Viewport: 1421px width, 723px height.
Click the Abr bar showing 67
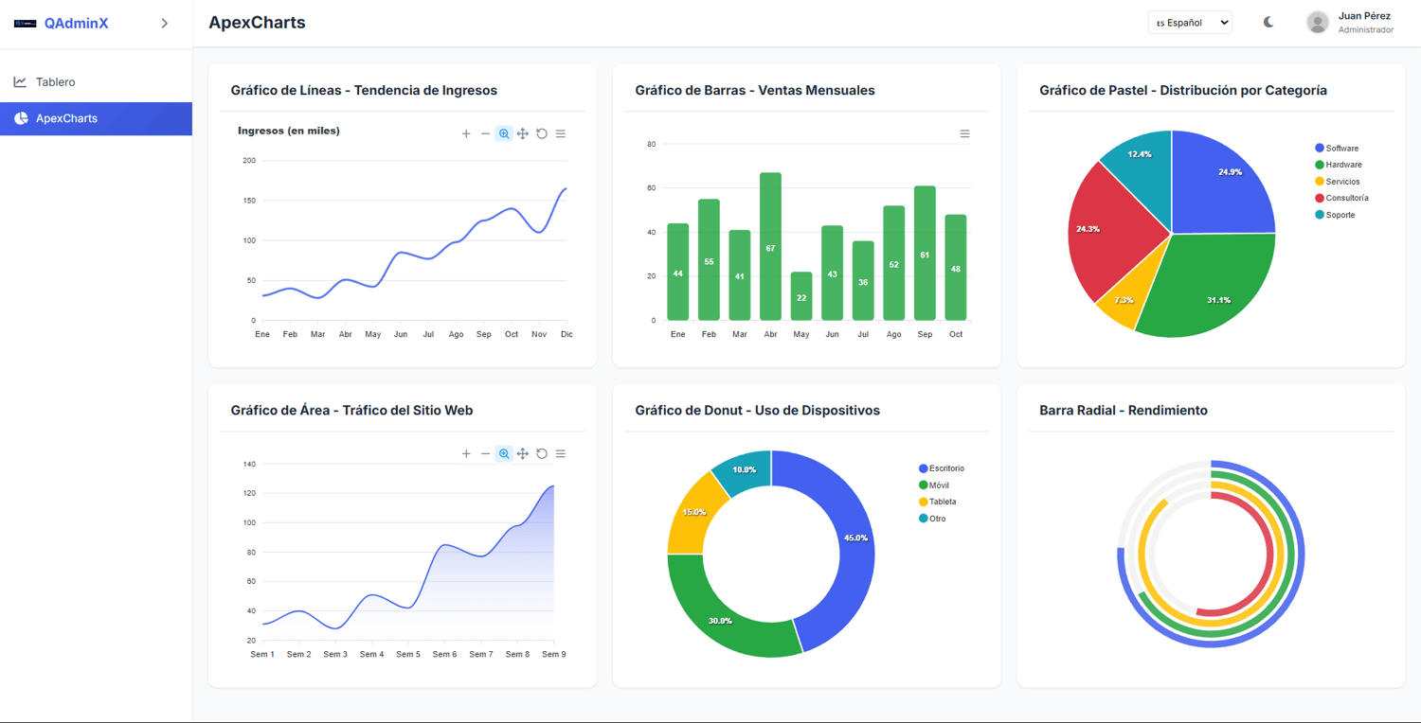point(770,246)
